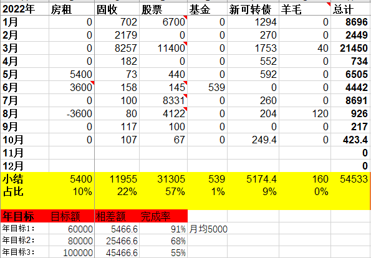The height and width of the screenshot is (258, 371).
Task: Click the 小结 total cell 54533
Action: [350, 179]
